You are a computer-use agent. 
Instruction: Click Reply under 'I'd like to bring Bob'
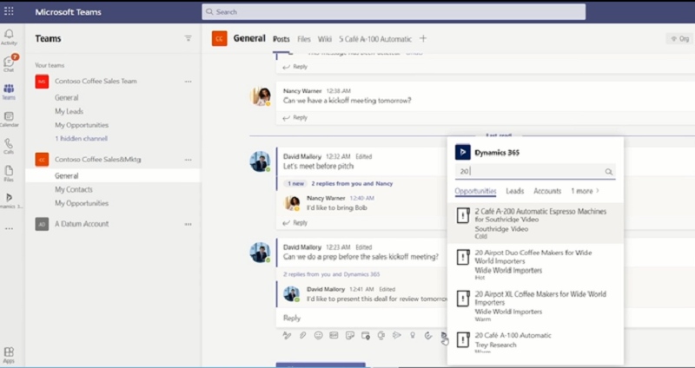coord(295,223)
